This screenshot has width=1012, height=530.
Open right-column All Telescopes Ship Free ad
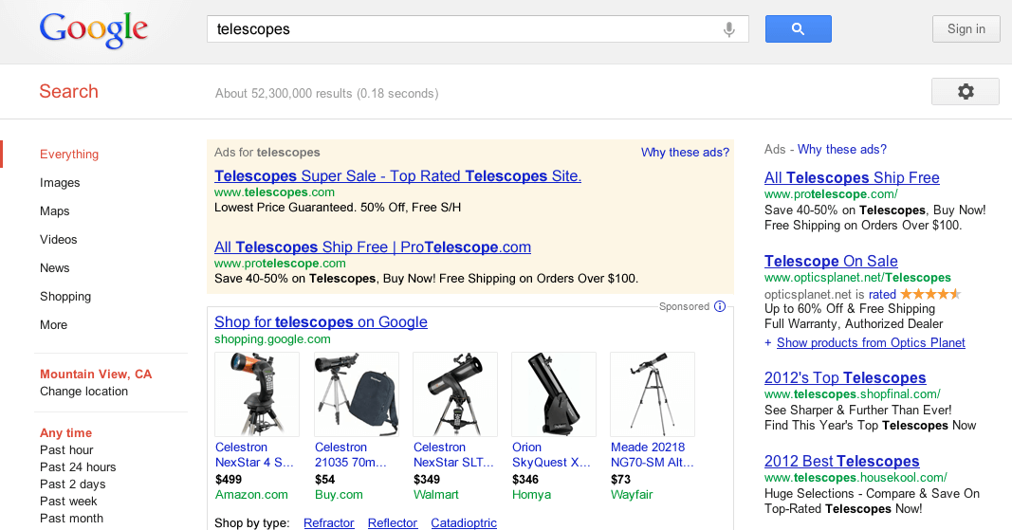[x=852, y=177]
